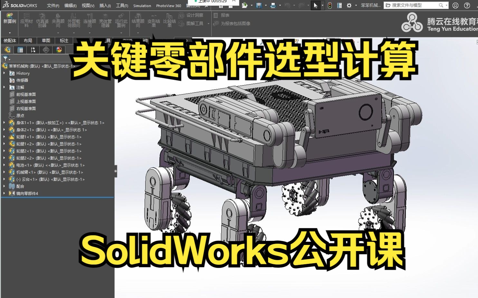Image resolution: width=478 pixels, height=298 pixels.
Task: Open the Help question mark icon
Action: click(467, 5)
